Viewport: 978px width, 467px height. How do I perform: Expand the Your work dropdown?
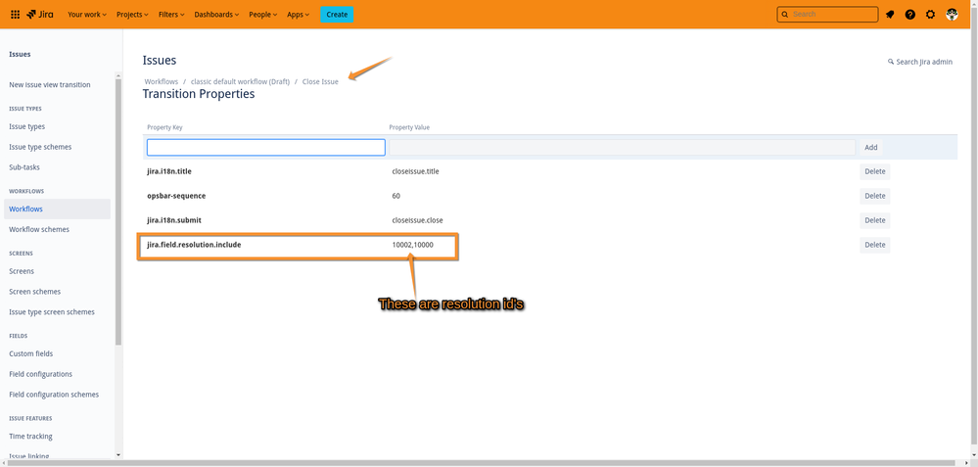pyautogui.click(x=87, y=15)
